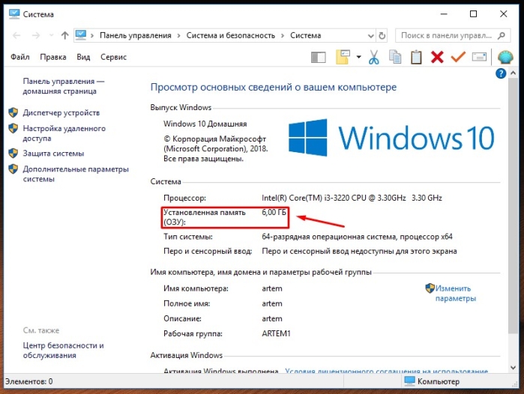Click the mail envelope toolbar icon
The height and width of the screenshot is (394, 524).
coord(479,57)
